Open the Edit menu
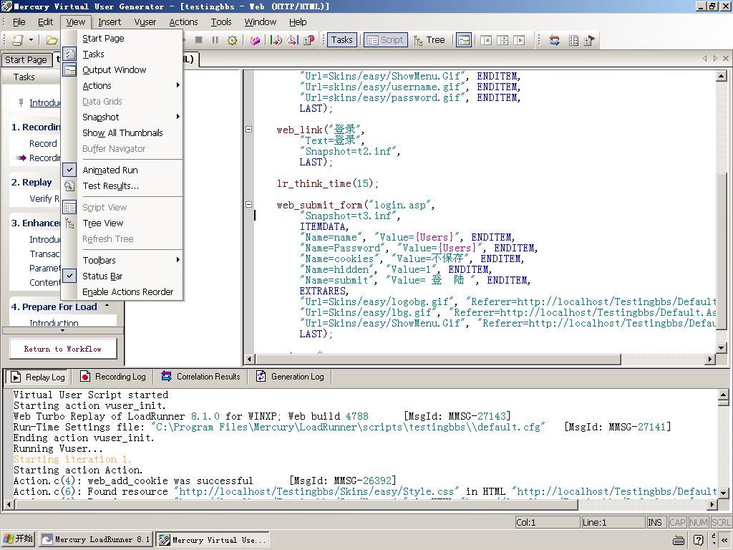The height and width of the screenshot is (550, 733). pyautogui.click(x=45, y=22)
